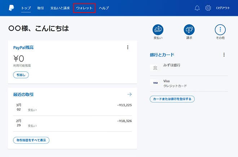Open the PayPal残高 three-dot menu

click(x=127, y=47)
